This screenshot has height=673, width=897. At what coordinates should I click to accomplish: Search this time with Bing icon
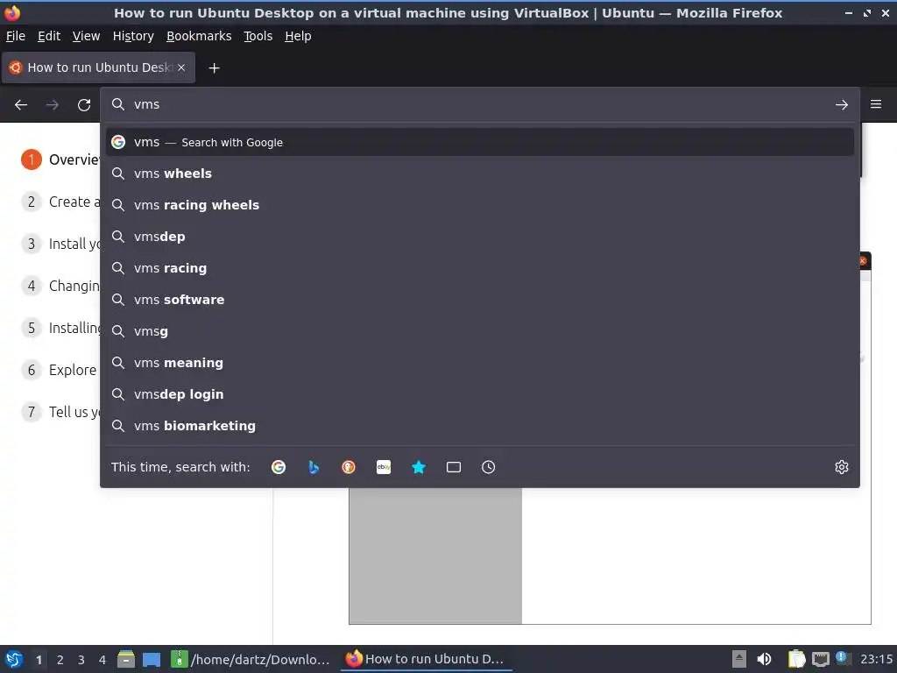[314, 467]
